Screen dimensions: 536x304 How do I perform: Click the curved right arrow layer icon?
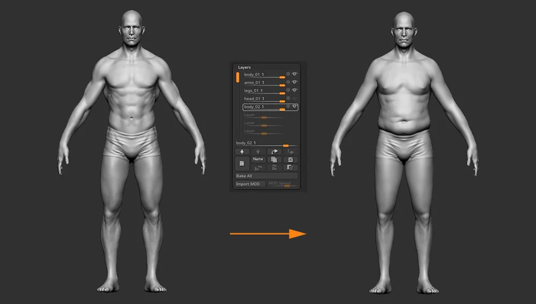tap(274, 151)
